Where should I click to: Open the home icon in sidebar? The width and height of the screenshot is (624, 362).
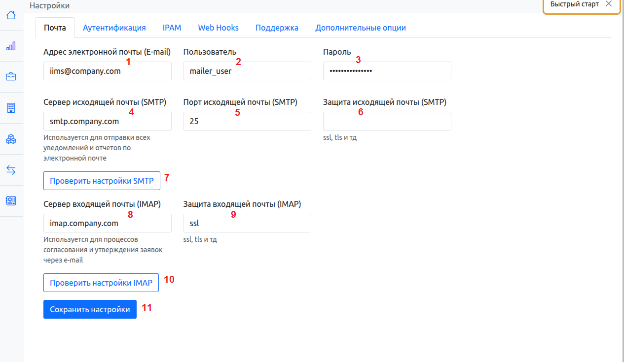[x=11, y=15]
